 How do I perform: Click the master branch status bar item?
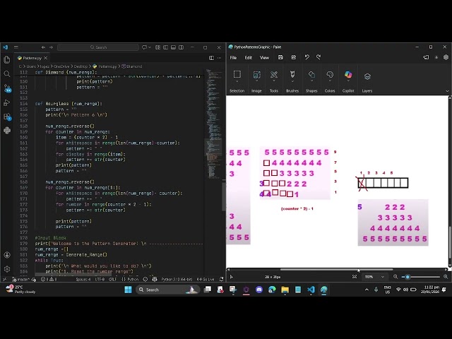tap(20, 280)
